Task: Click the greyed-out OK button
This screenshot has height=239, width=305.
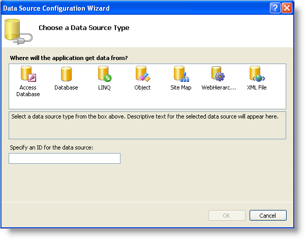Action: point(227,216)
